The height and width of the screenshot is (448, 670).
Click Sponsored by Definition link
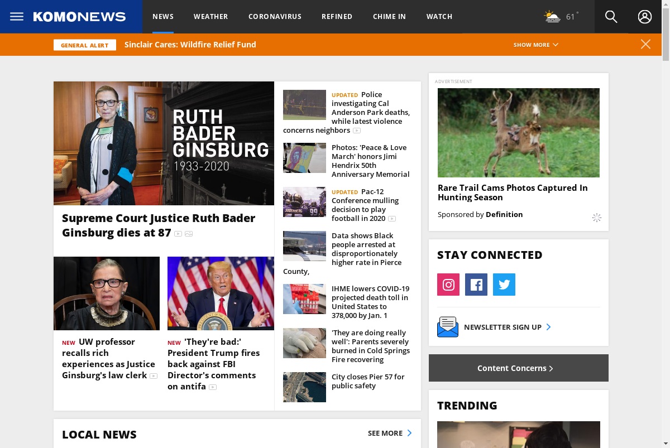[480, 214]
